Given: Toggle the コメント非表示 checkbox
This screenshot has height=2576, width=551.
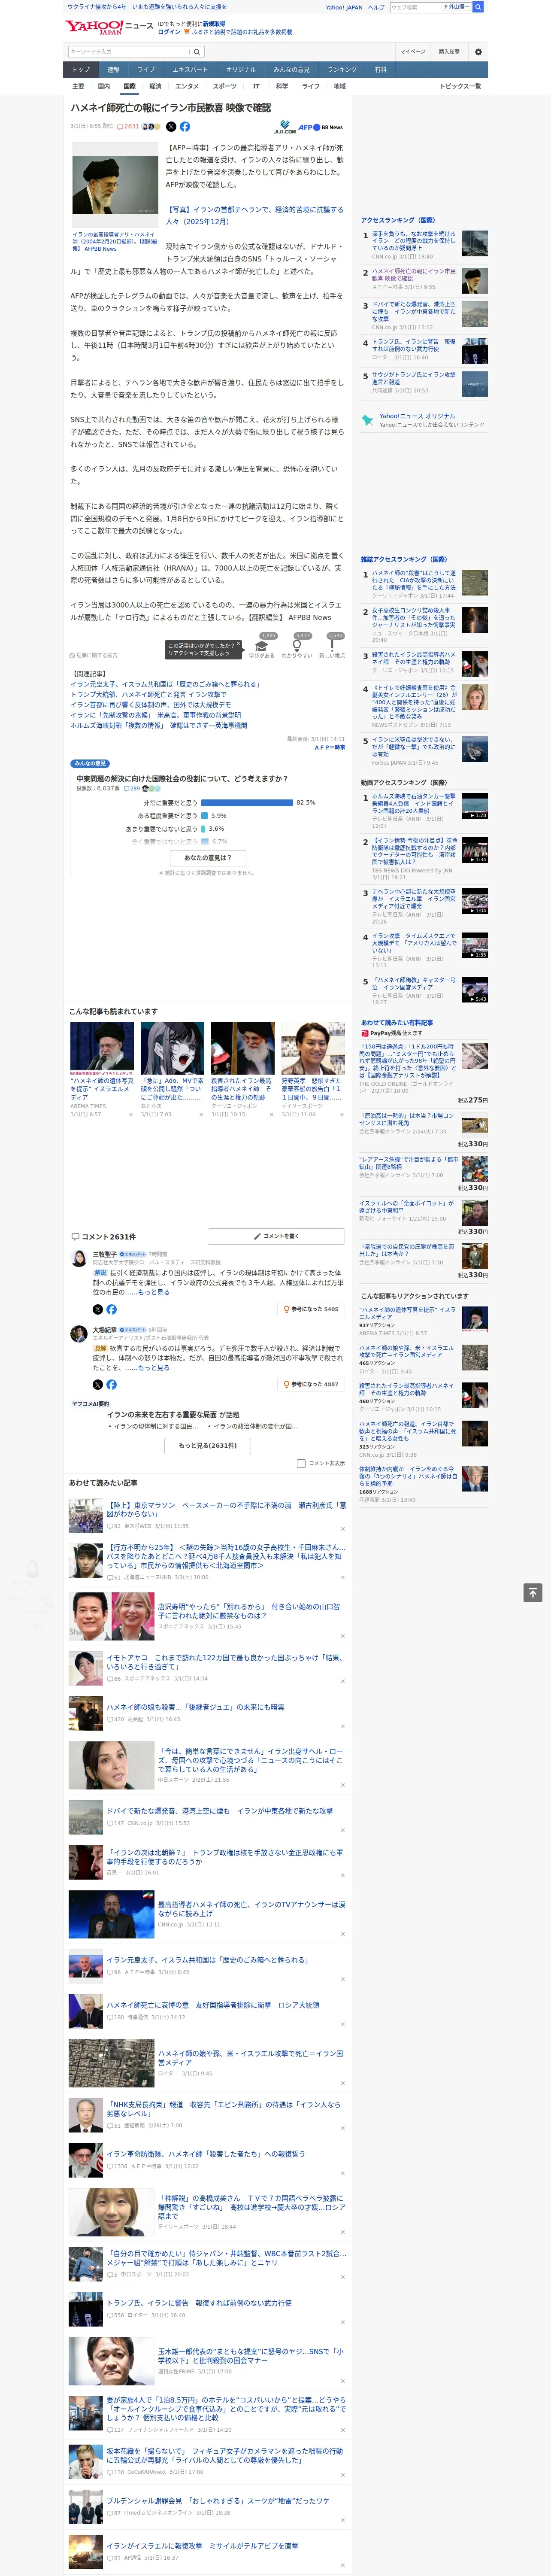Looking at the screenshot, I should click(x=301, y=1464).
